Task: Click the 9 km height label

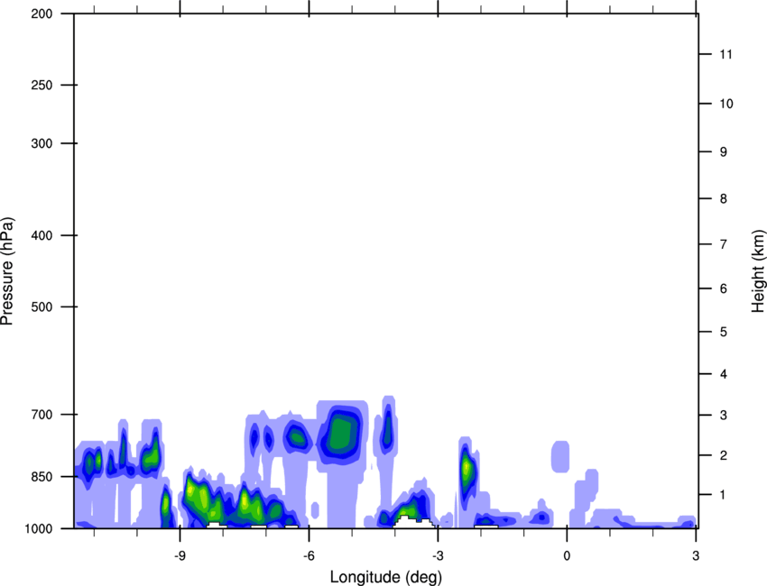Action: pos(724,152)
